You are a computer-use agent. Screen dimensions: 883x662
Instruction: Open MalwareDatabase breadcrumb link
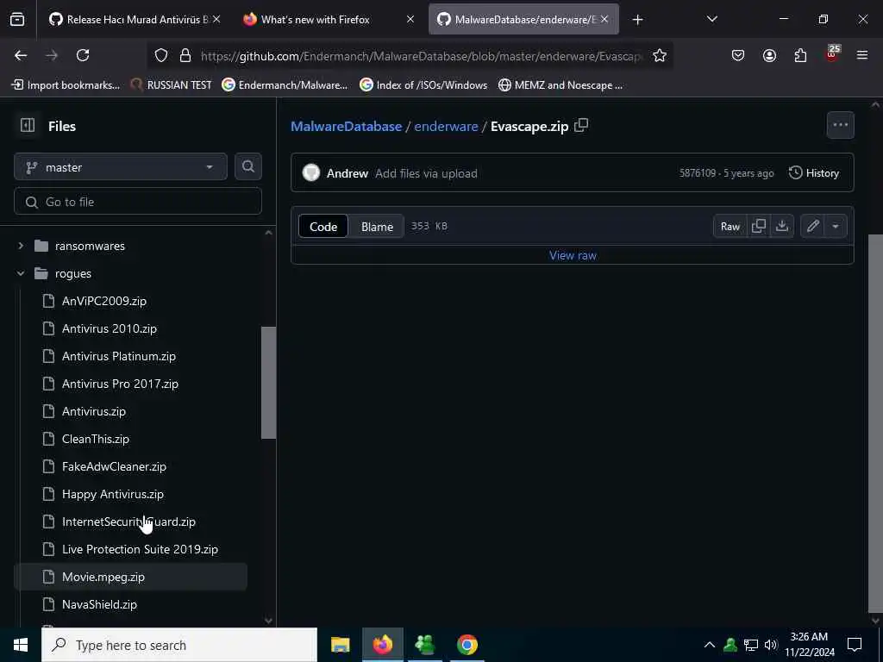[x=346, y=126]
